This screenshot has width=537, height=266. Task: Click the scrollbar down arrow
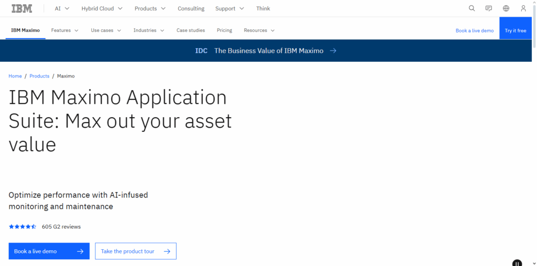coord(534,263)
